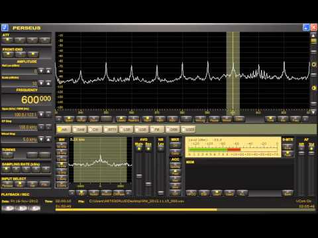This screenshot has height=238, width=318.
Task: Click the AVG Sec slider handle
Action: click(148, 184)
